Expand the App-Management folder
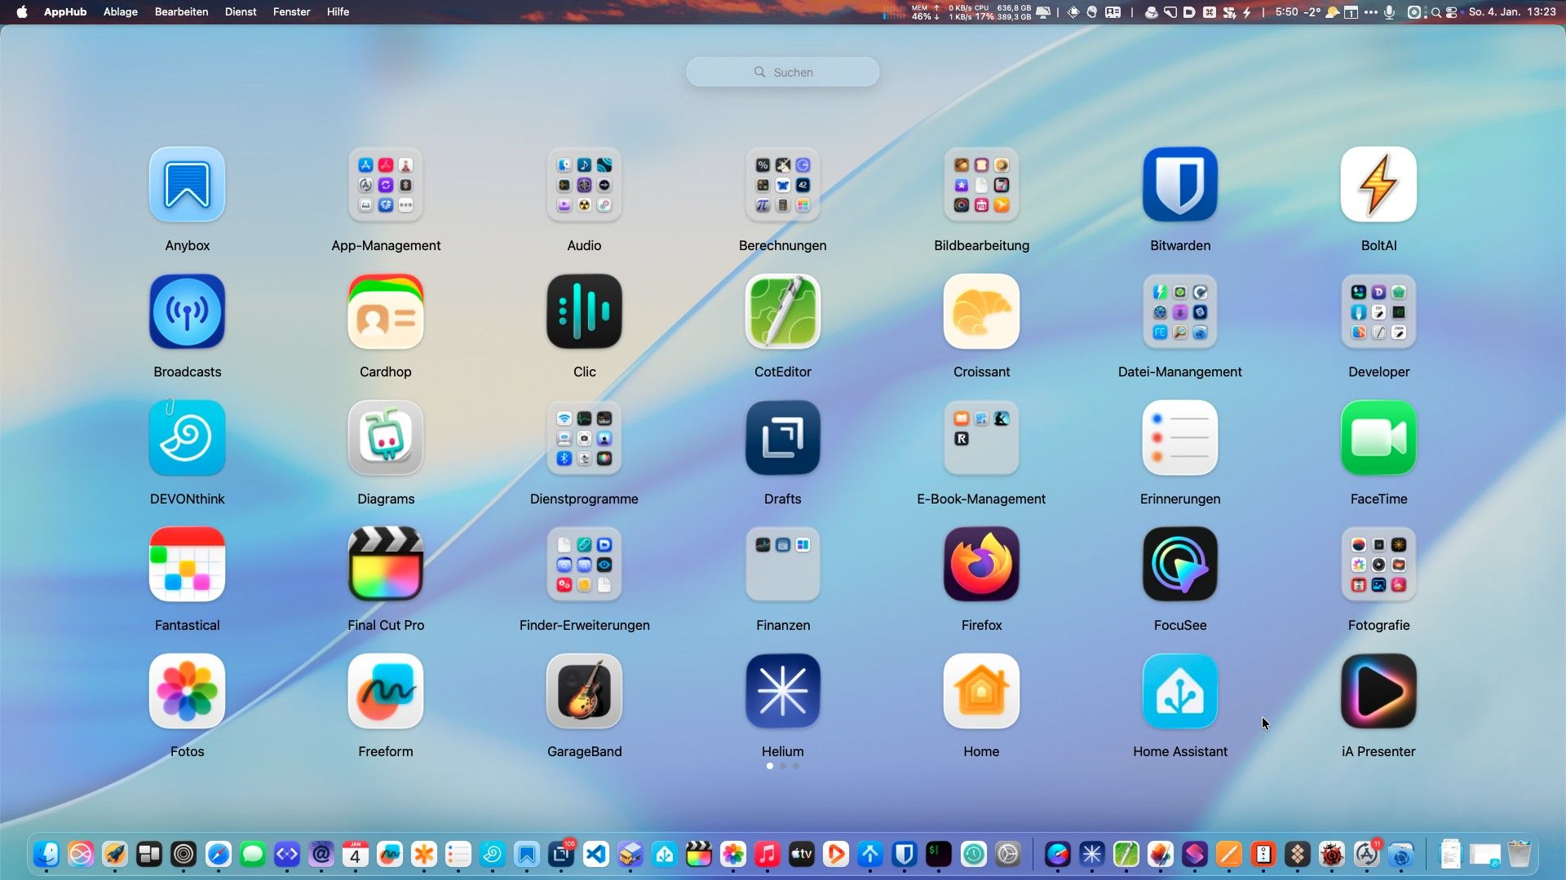Viewport: 1566px width, 880px height. (x=386, y=184)
